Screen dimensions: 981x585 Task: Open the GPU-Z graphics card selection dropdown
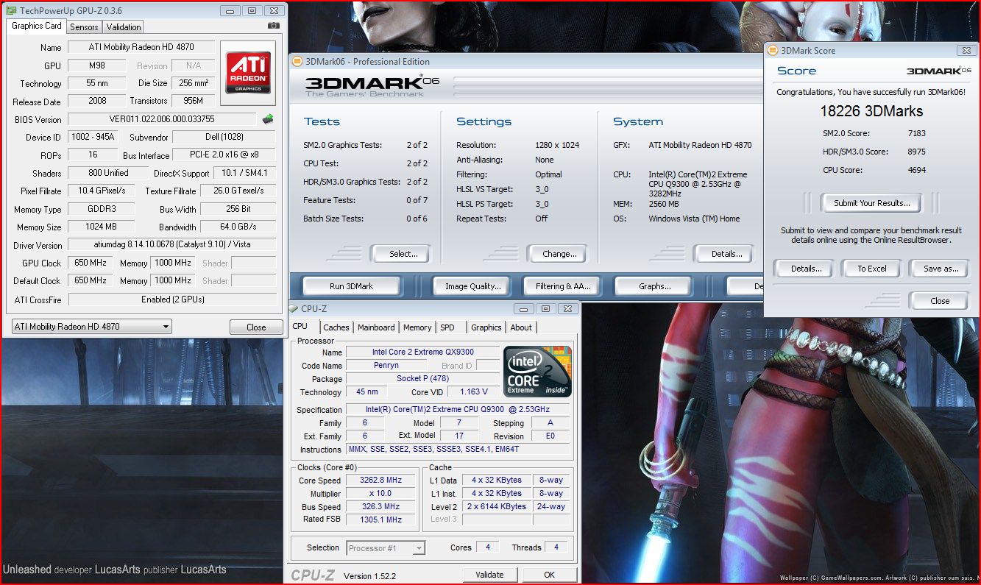point(92,327)
